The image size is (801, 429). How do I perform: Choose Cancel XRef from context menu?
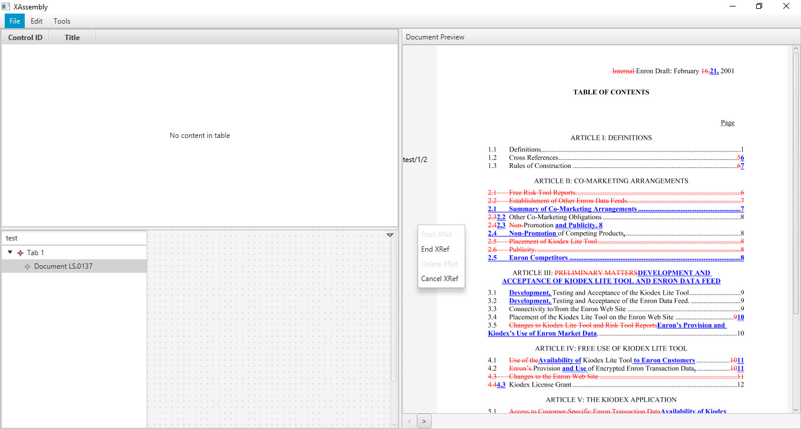(x=441, y=279)
